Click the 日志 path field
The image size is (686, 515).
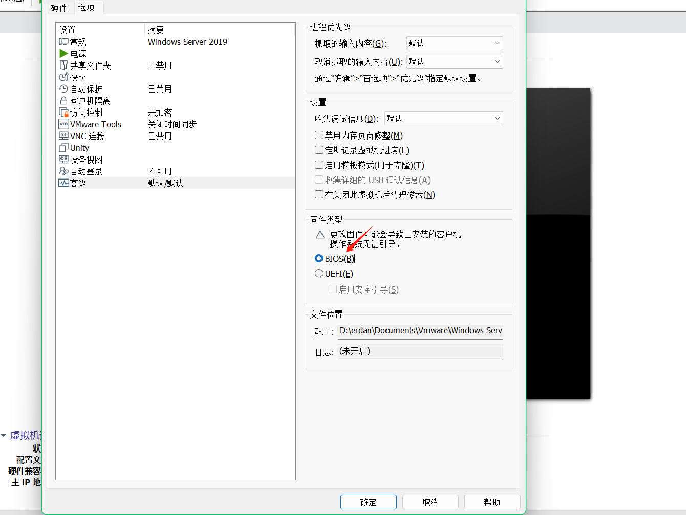point(420,352)
